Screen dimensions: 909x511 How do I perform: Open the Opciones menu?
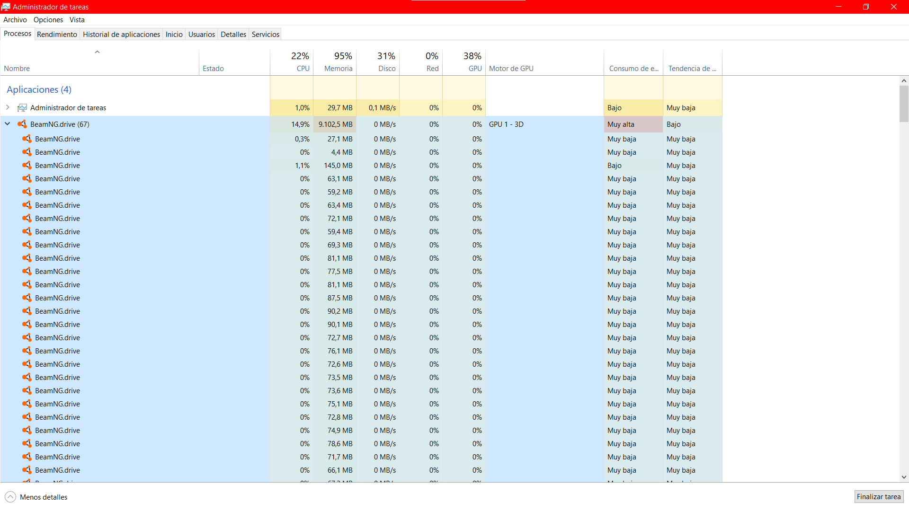48,20
